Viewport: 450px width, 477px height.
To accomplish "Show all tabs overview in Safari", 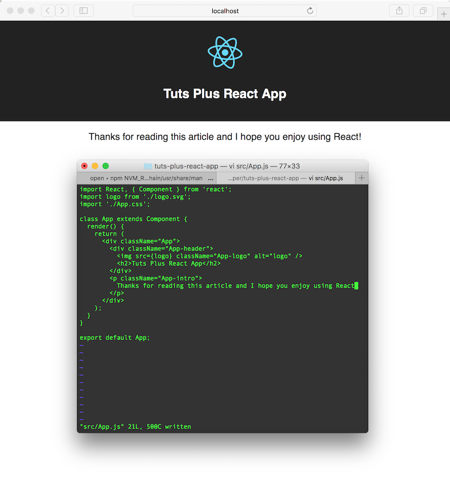I will [x=423, y=11].
